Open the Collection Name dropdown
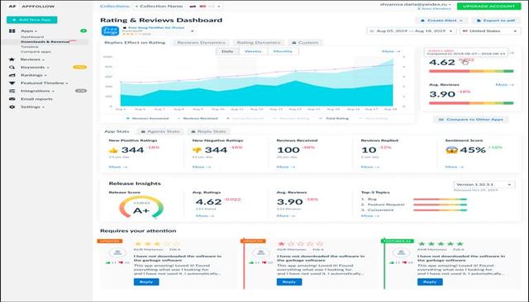This screenshot has height=302, width=529. point(159,7)
